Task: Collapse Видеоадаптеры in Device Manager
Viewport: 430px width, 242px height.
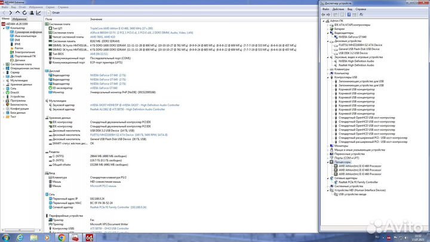Action: coord(328,33)
